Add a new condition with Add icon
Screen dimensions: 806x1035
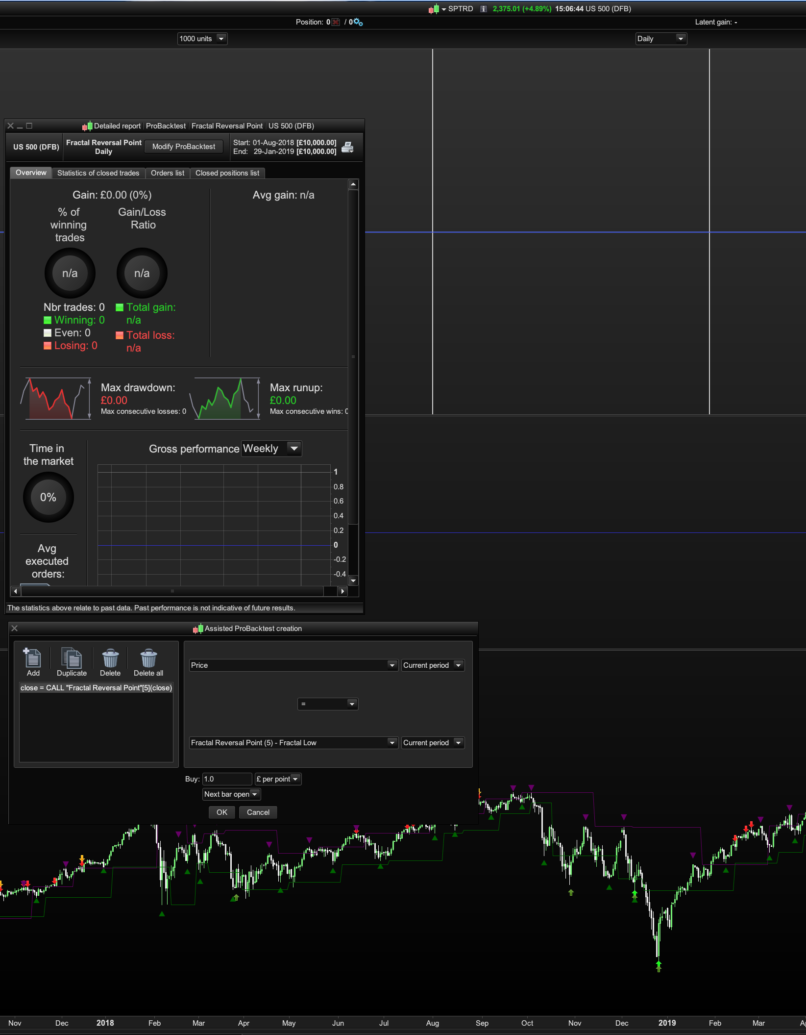[x=33, y=662]
